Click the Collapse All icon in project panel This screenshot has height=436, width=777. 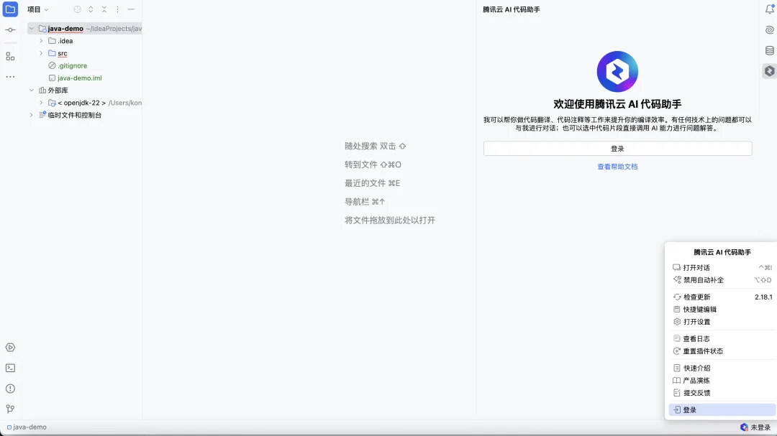104,9
